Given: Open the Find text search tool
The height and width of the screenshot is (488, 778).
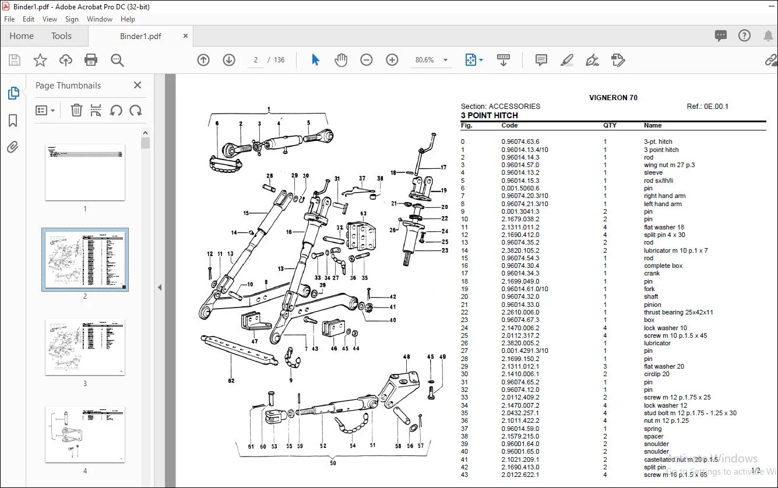Looking at the screenshot, I should (117, 60).
